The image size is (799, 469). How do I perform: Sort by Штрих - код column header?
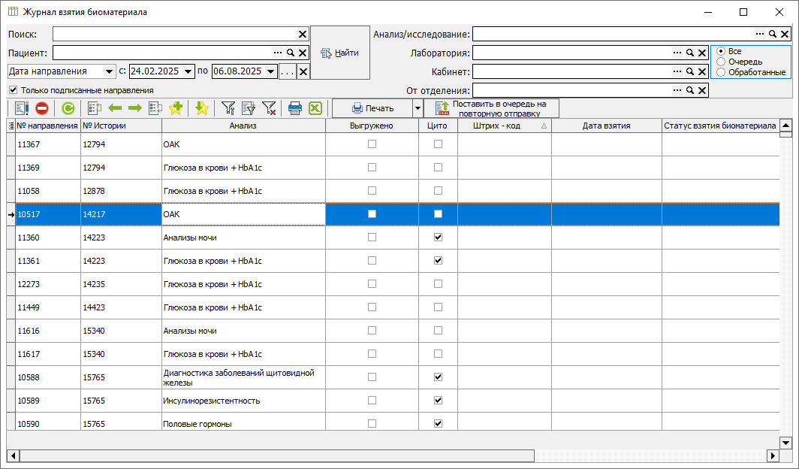505,126
